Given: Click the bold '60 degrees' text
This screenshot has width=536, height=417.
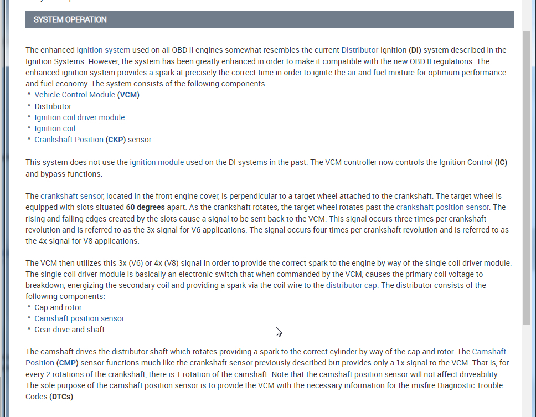Looking at the screenshot, I should [x=145, y=207].
